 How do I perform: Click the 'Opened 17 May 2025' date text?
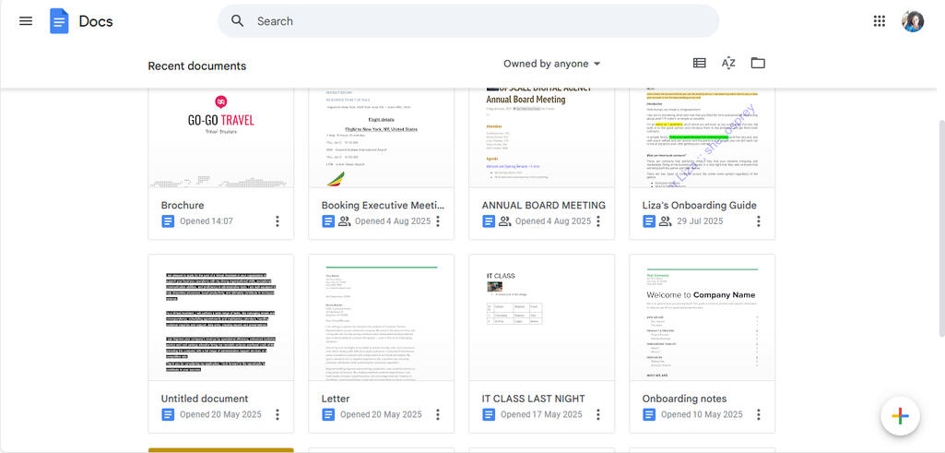pos(541,414)
